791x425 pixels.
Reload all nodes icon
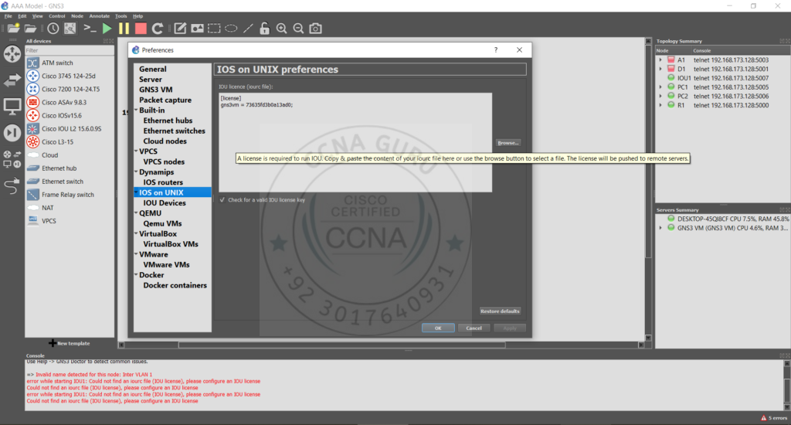coord(158,29)
